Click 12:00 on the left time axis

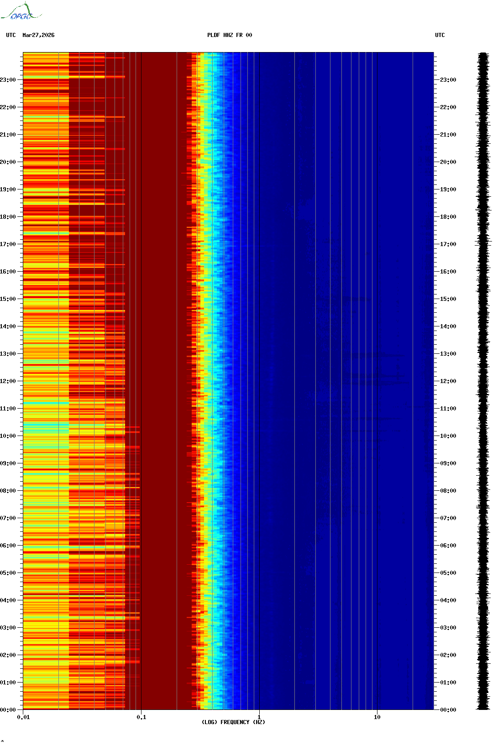[x=8, y=381]
